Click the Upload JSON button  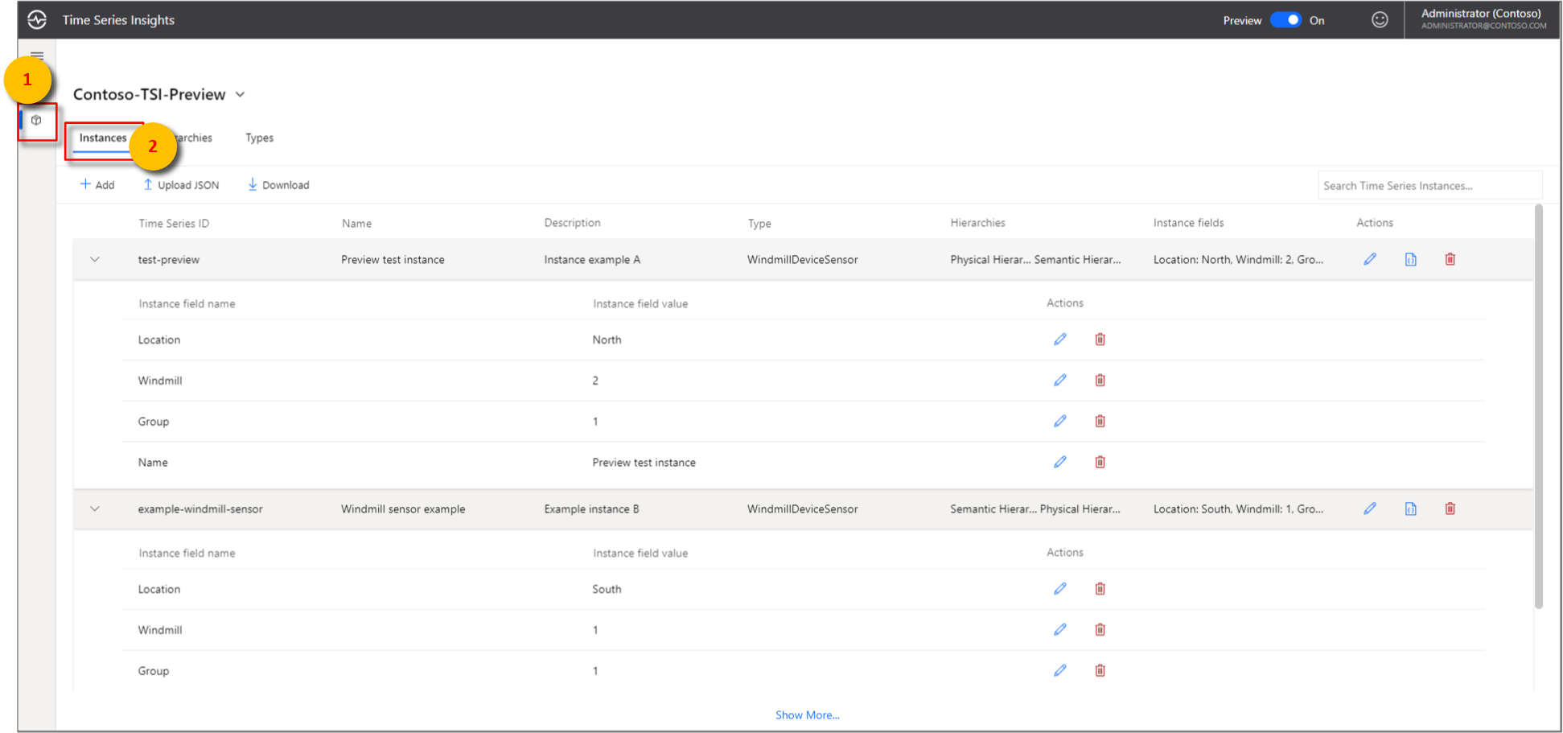coord(181,185)
